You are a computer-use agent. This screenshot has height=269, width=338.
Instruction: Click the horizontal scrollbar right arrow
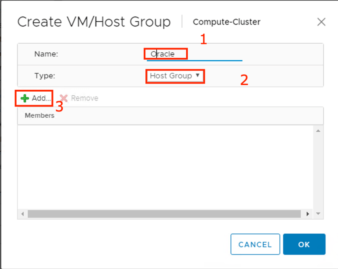(x=308, y=214)
